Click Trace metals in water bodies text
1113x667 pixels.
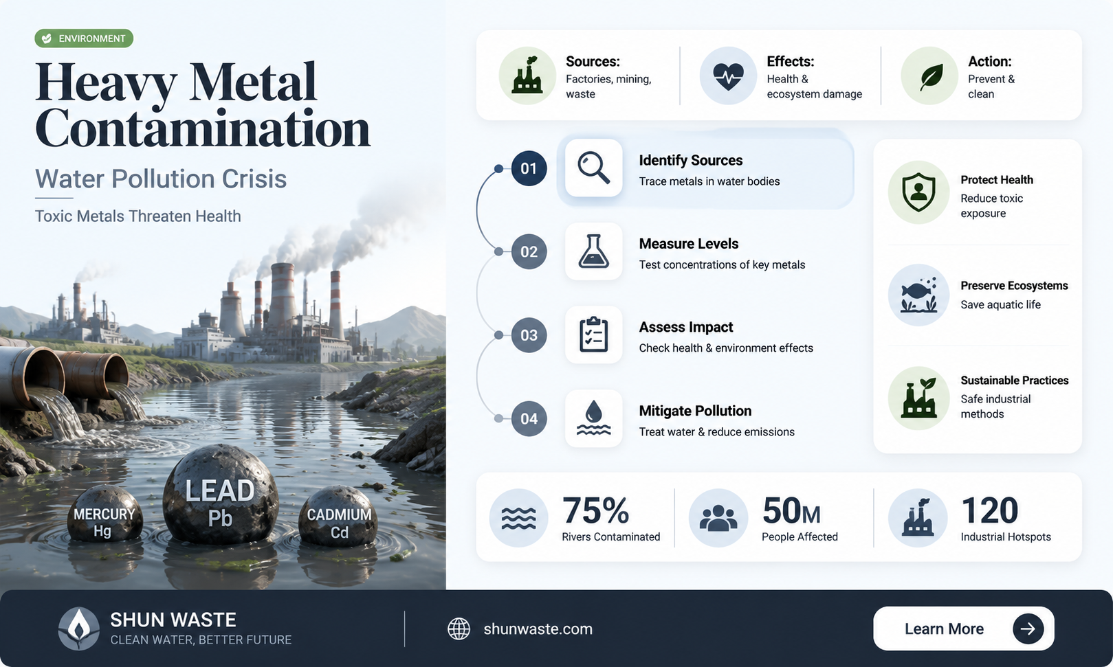(x=709, y=181)
